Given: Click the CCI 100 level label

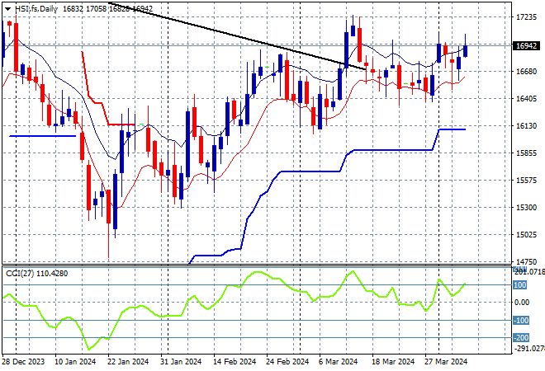Looking at the screenshot, I should (x=520, y=285).
